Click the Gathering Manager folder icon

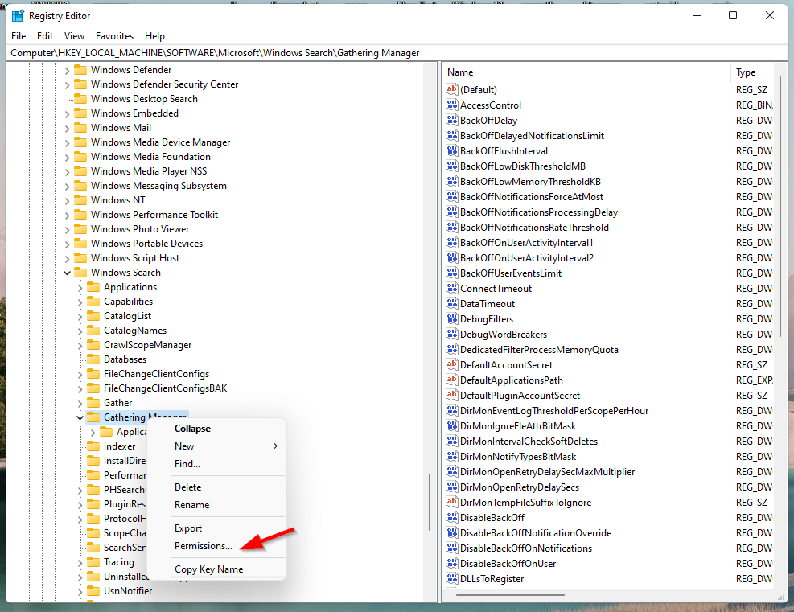[x=93, y=417]
